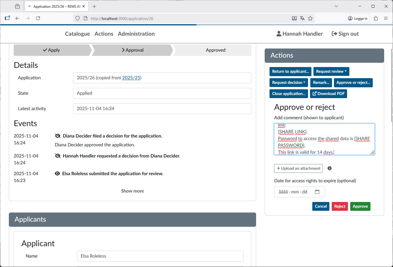Open the downloads icon in browser toolbar

[x=294, y=18]
